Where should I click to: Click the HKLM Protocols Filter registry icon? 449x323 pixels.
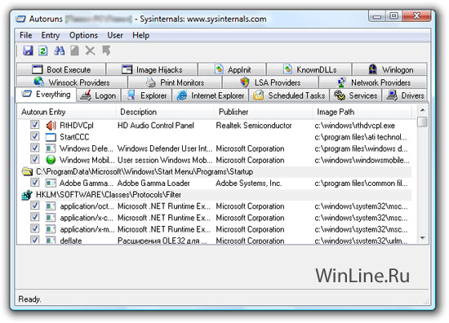(27, 195)
